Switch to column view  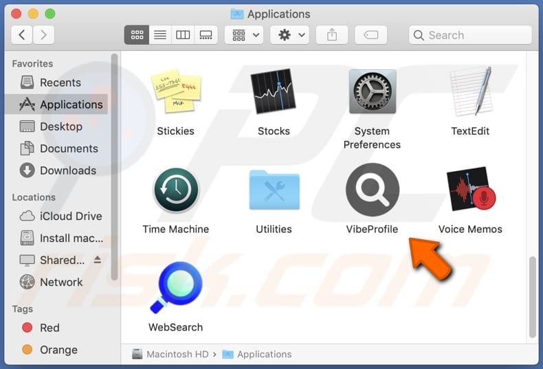click(183, 35)
